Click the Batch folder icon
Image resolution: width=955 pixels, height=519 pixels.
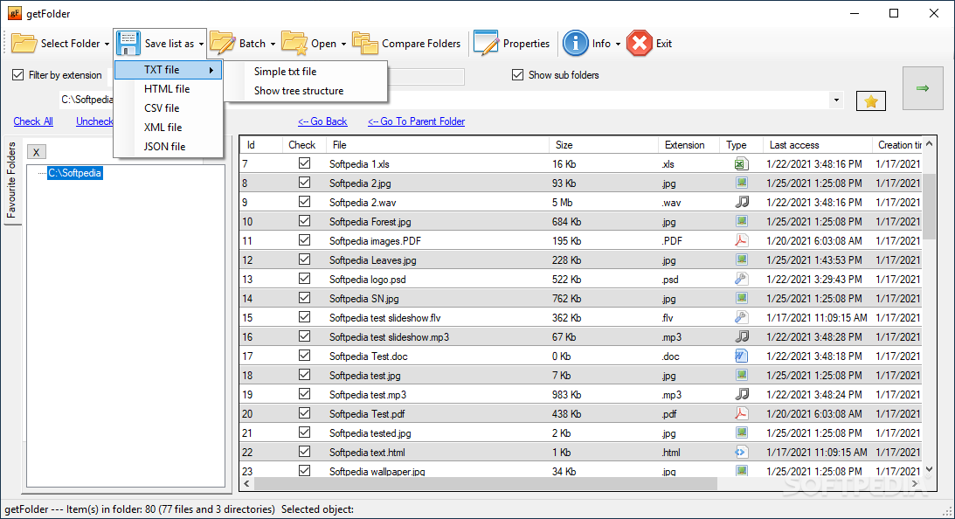(222, 44)
